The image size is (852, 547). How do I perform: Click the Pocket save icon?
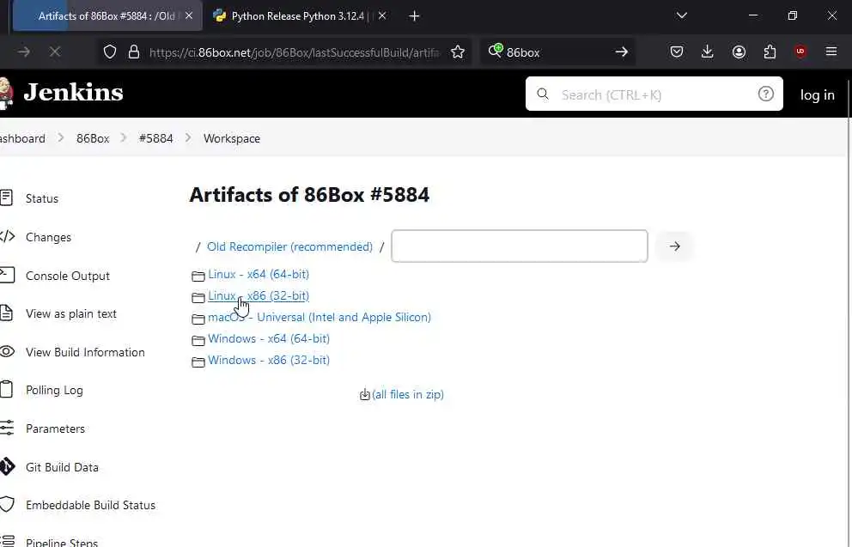click(x=677, y=52)
